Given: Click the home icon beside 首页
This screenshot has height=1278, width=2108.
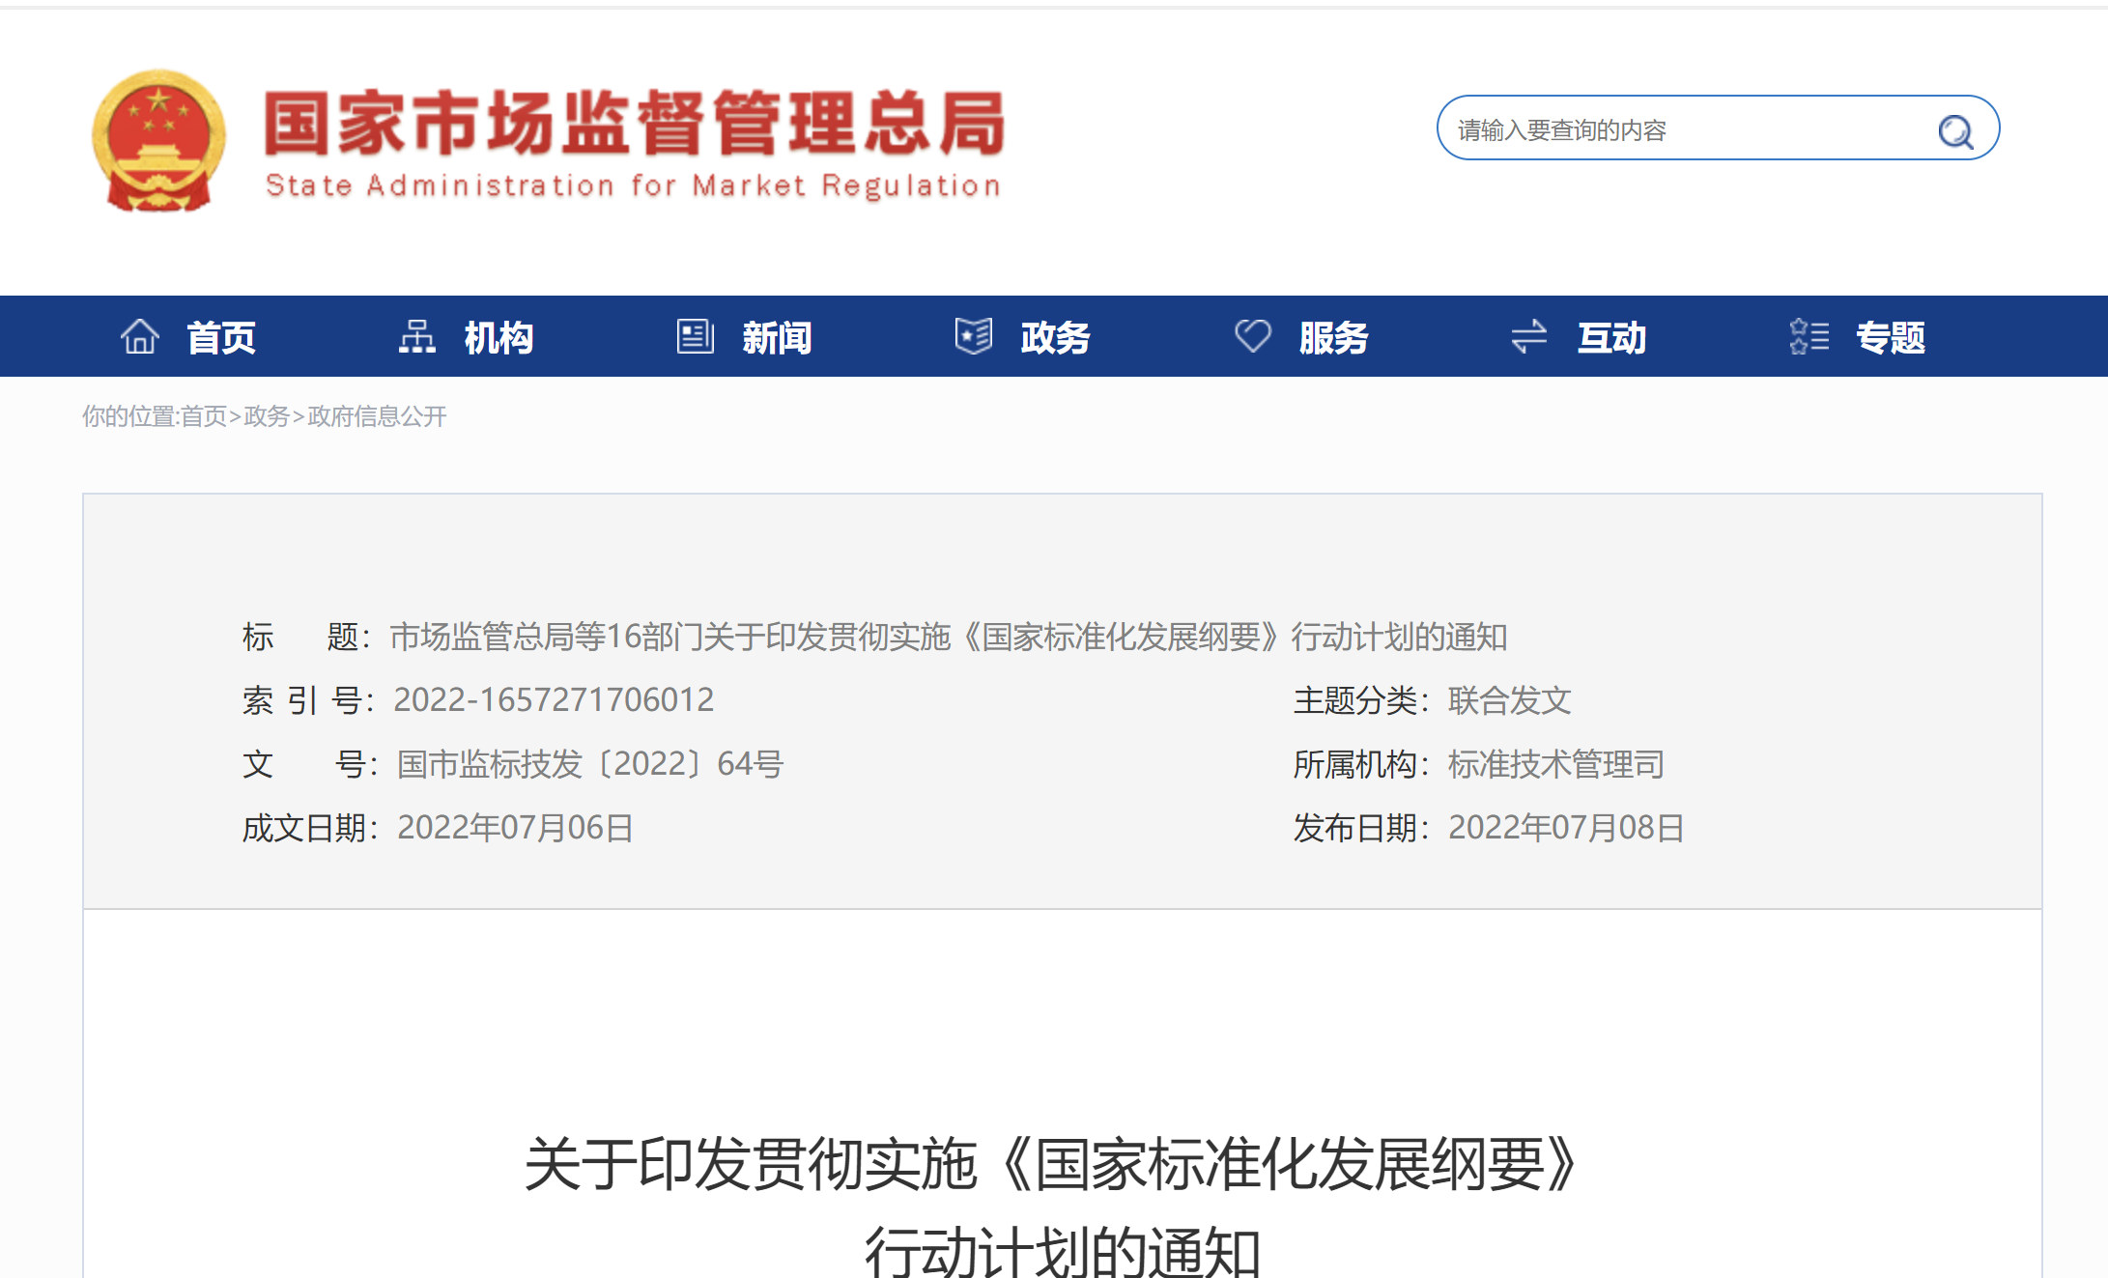Looking at the screenshot, I should click(140, 337).
